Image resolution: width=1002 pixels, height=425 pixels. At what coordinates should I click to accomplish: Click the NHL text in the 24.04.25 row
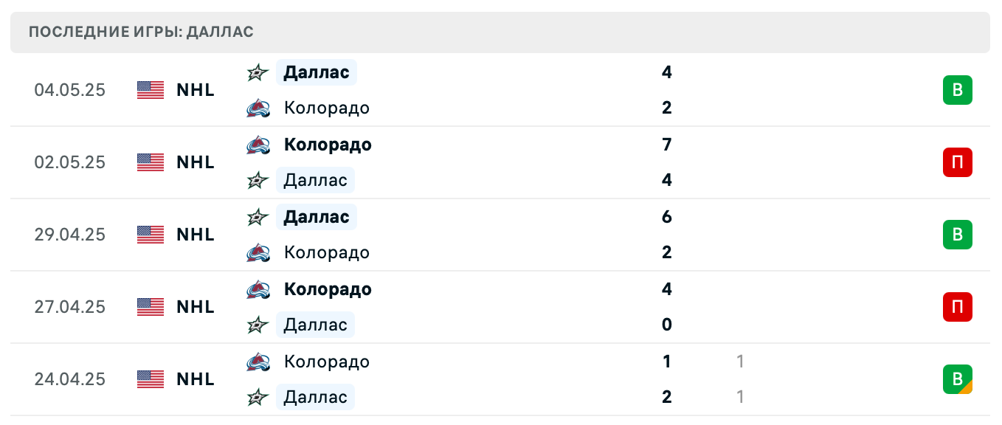coord(194,379)
